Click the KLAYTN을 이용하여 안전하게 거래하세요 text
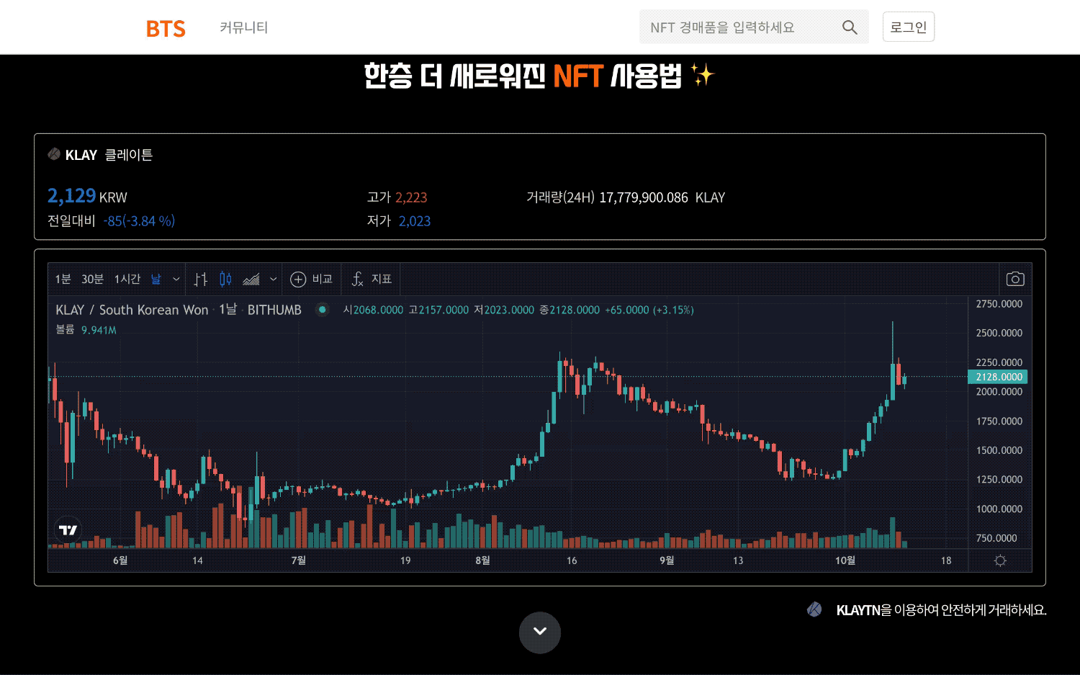 click(941, 610)
